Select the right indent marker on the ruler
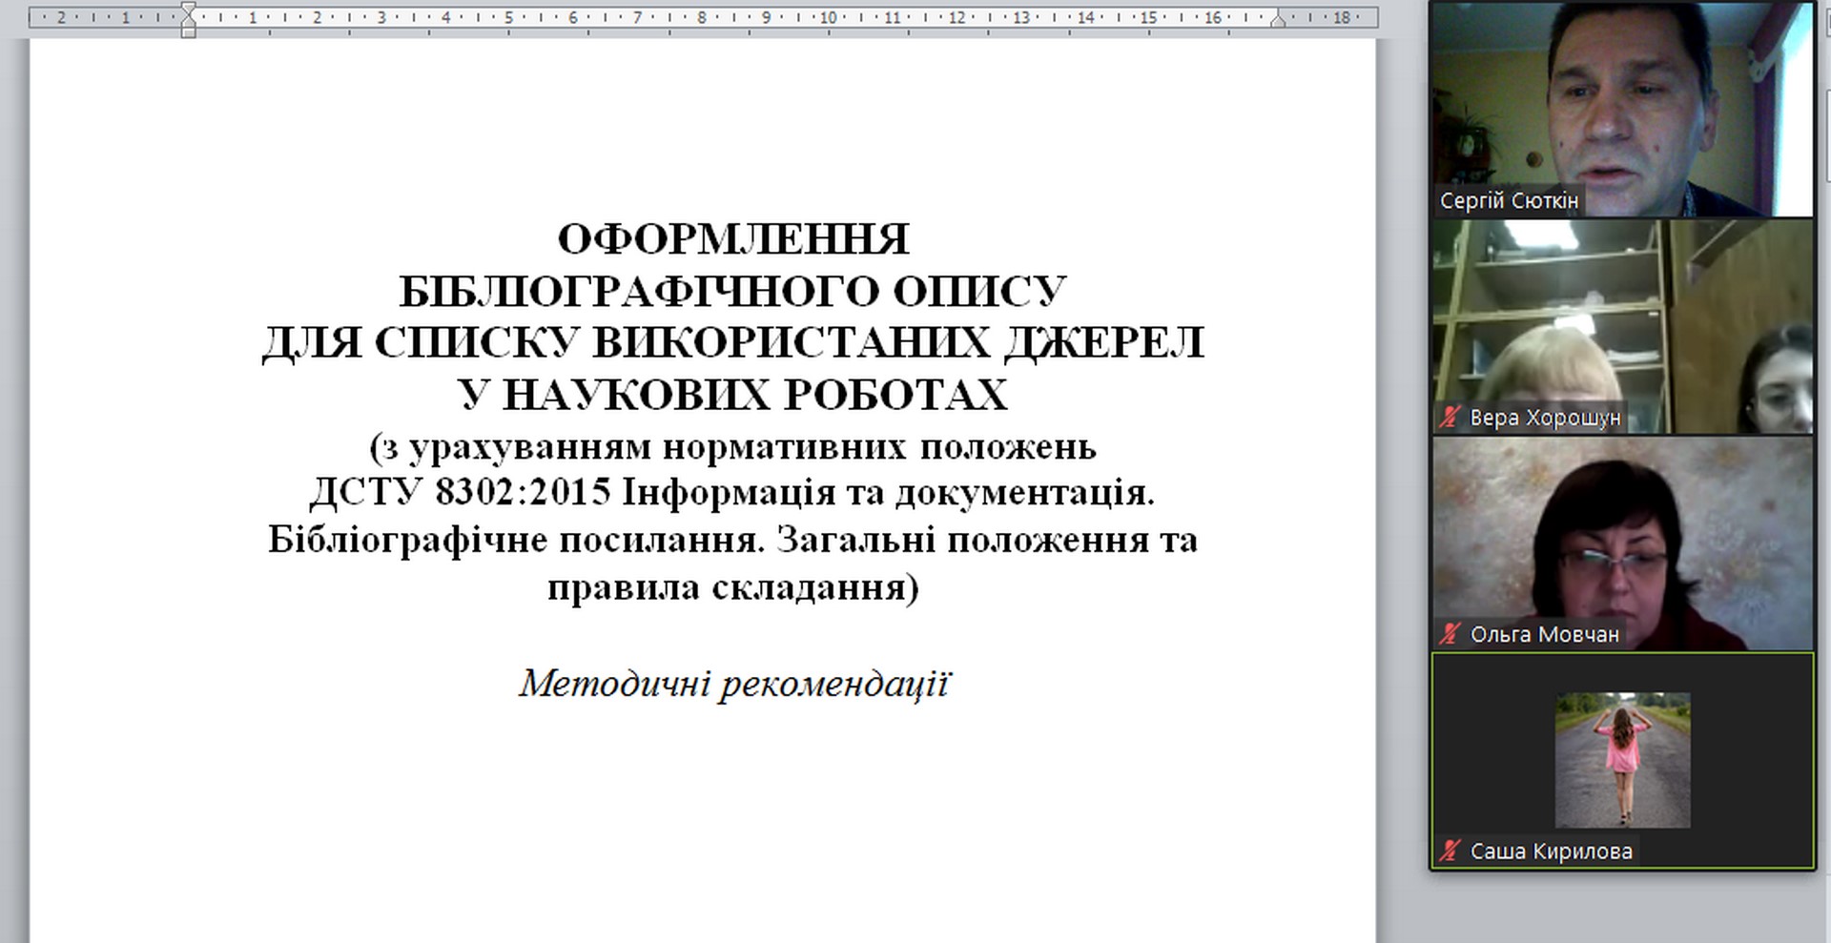Viewport: 1831px width, 943px height. (x=1279, y=21)
